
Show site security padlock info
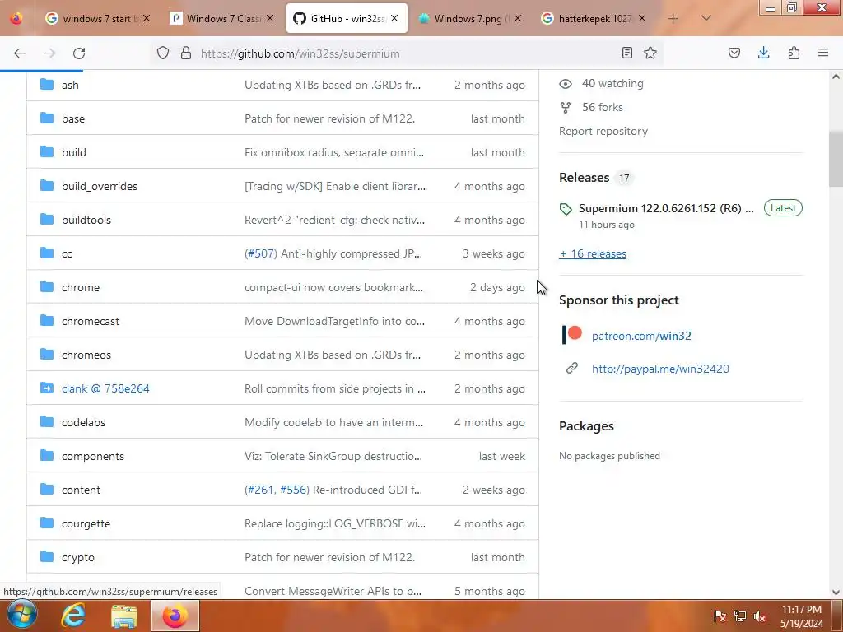pyautogui.click(x=186, y=53)
